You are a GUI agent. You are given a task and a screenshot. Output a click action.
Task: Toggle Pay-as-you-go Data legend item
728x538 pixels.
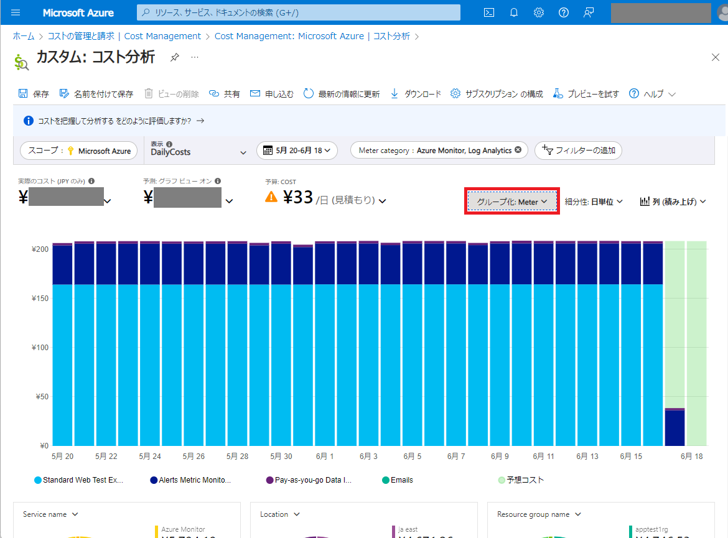click(x=309, y=480)
